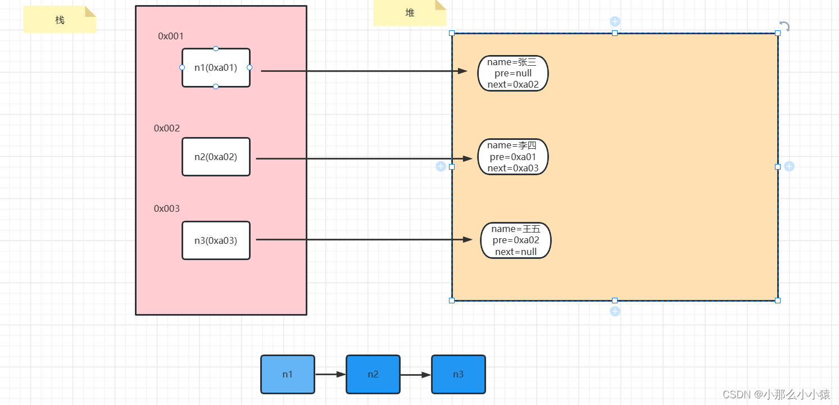
Task: Select the blue n2 box
Action: [373, 374]
